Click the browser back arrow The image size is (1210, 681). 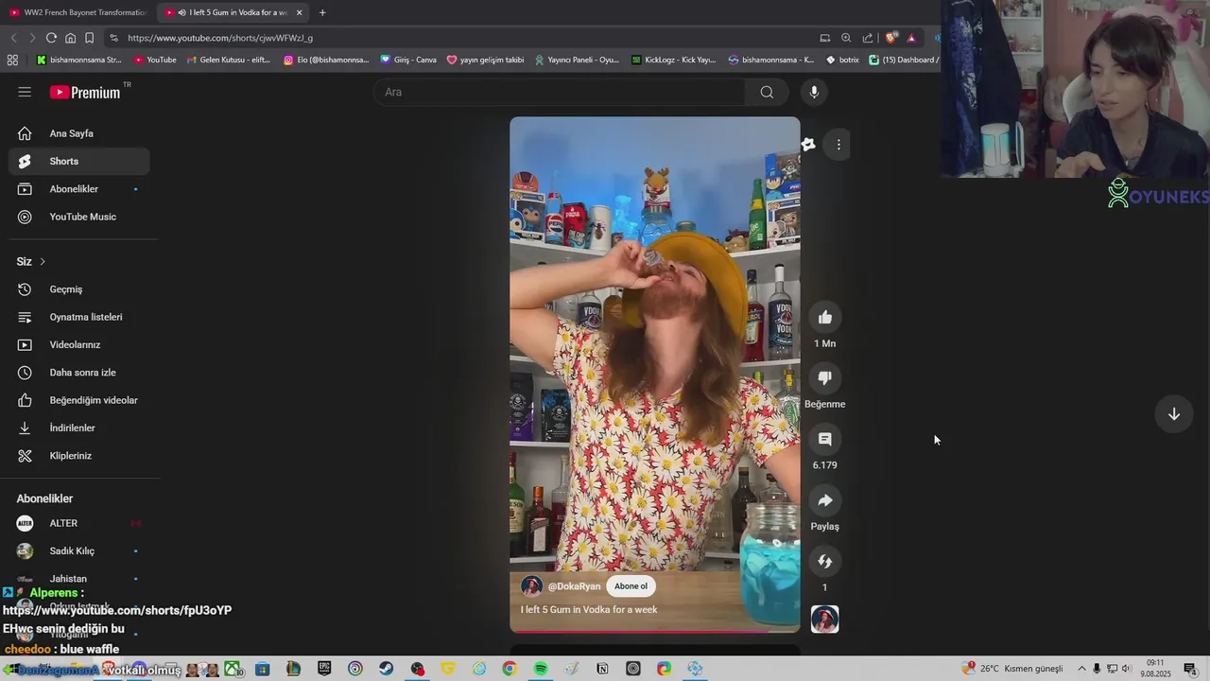pyautogui.click(x=13, y=38)
